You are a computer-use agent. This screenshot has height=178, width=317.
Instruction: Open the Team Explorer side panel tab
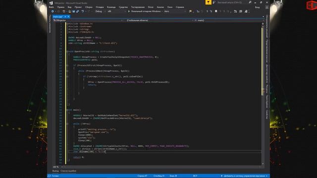pyautogui.click(x=267, y=101)
